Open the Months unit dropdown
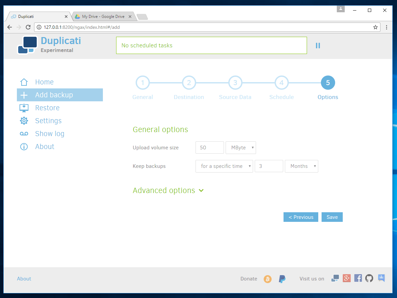The height and width of the screenshot is (298, 397). (301, 166)
